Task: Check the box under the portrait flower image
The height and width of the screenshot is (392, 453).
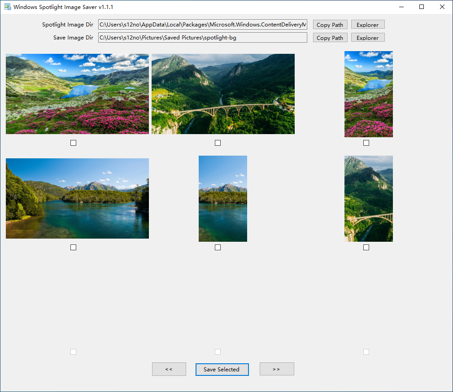Action: pos(366,143)
